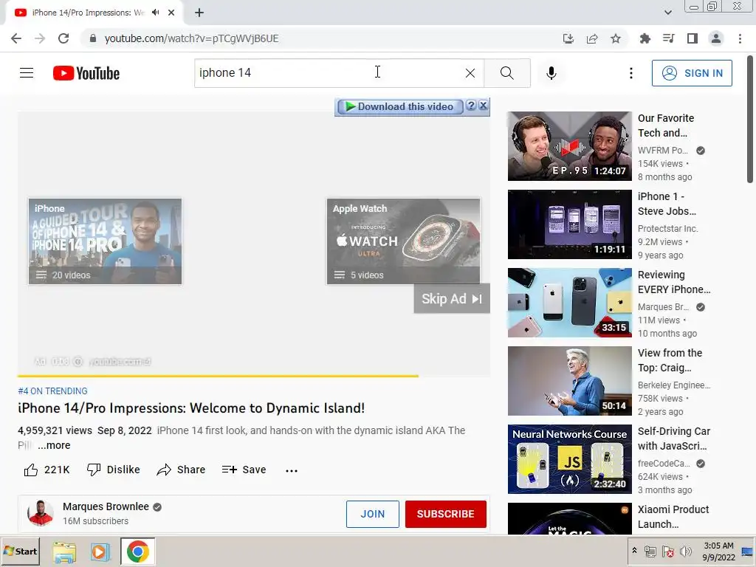
Task: Share this page icon in address bar
Action: [x=592, y=38]
